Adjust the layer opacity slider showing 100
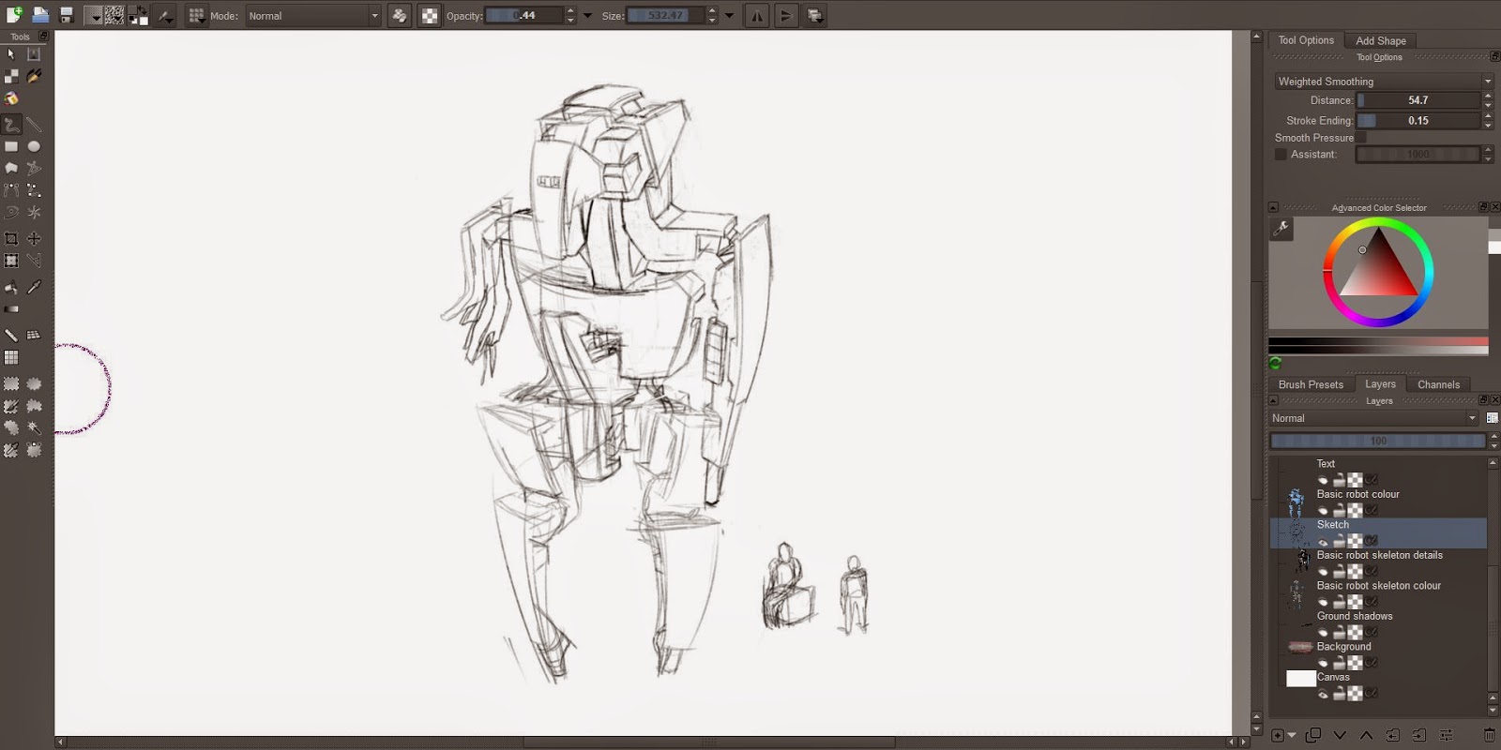 pyautogui.click(x=1377, y=441)
